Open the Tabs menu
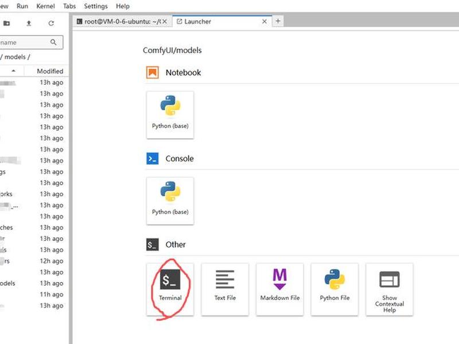 click(x=69, y=6)
